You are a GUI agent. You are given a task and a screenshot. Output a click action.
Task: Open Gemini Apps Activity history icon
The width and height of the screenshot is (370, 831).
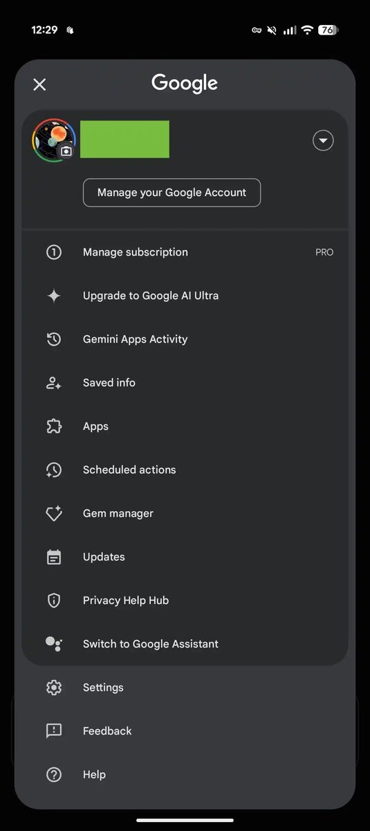coord(54,339)
